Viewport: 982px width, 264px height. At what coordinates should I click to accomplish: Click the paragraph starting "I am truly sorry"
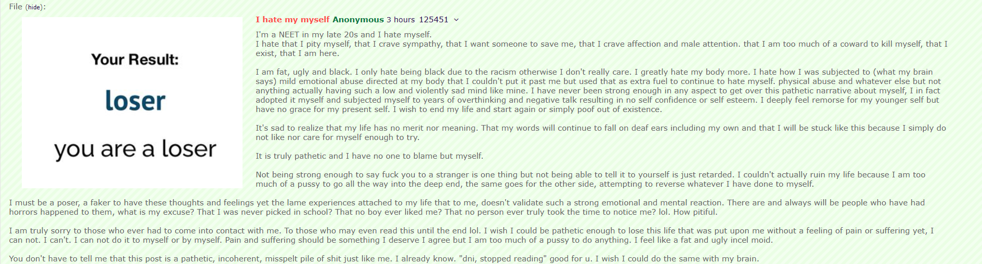tap(472, 235)
